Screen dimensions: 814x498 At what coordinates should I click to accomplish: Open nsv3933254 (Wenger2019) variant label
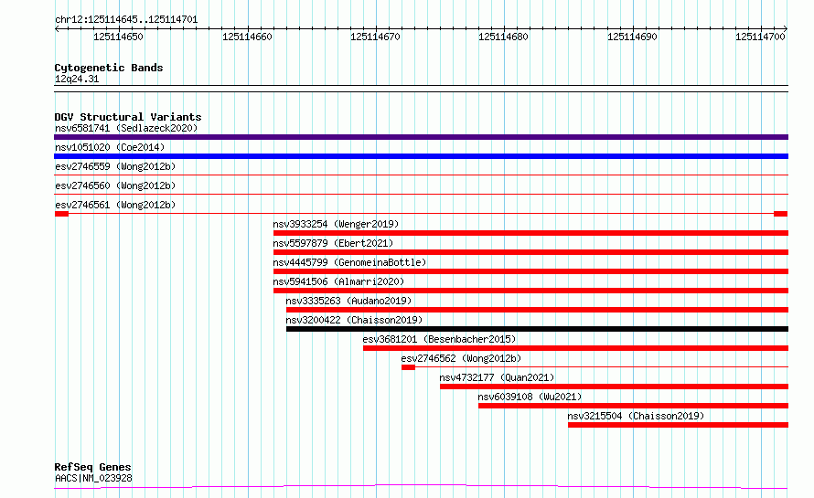click(x=336, y=224)
